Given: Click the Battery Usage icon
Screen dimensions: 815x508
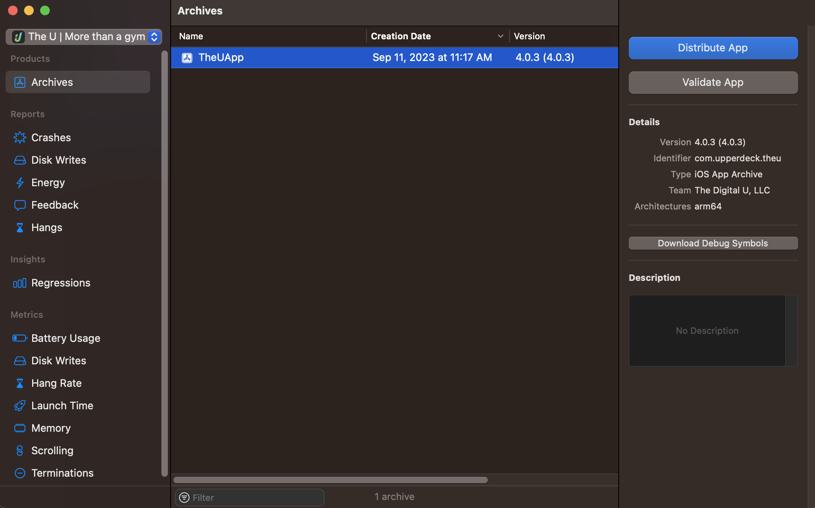Looking at the screenshot, I should [20, 338].
